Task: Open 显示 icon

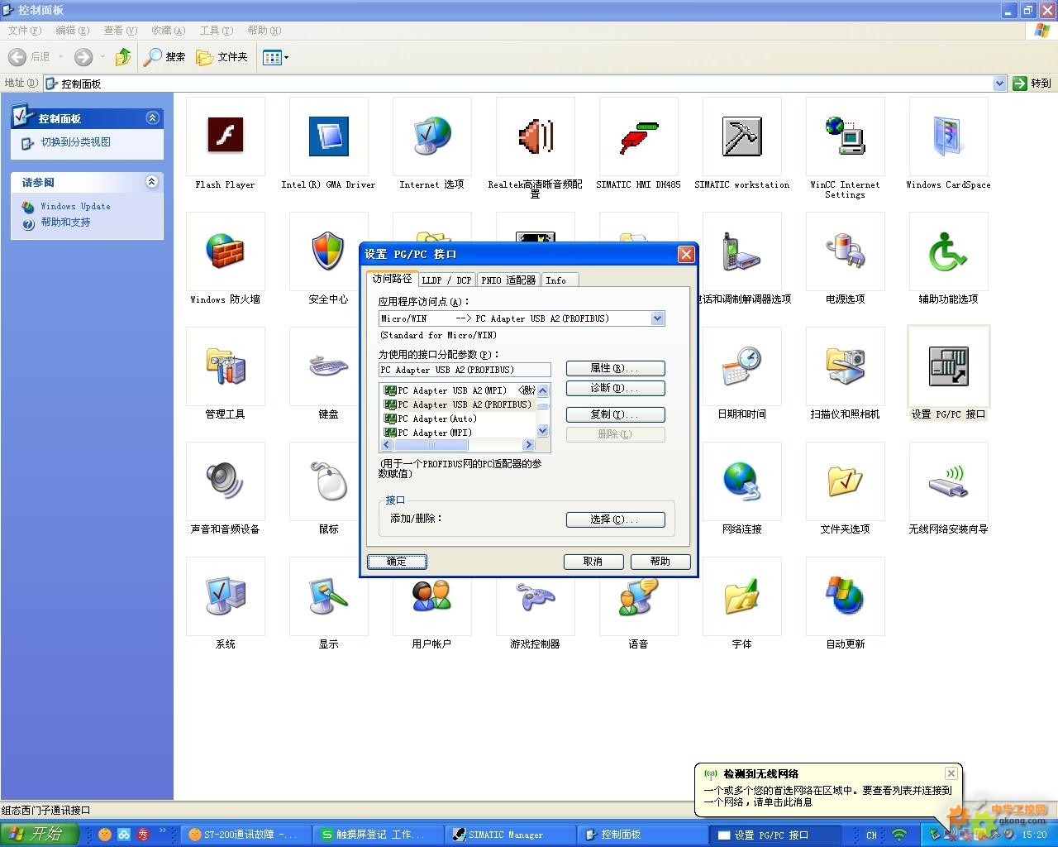Action: (x=328, y=596)
